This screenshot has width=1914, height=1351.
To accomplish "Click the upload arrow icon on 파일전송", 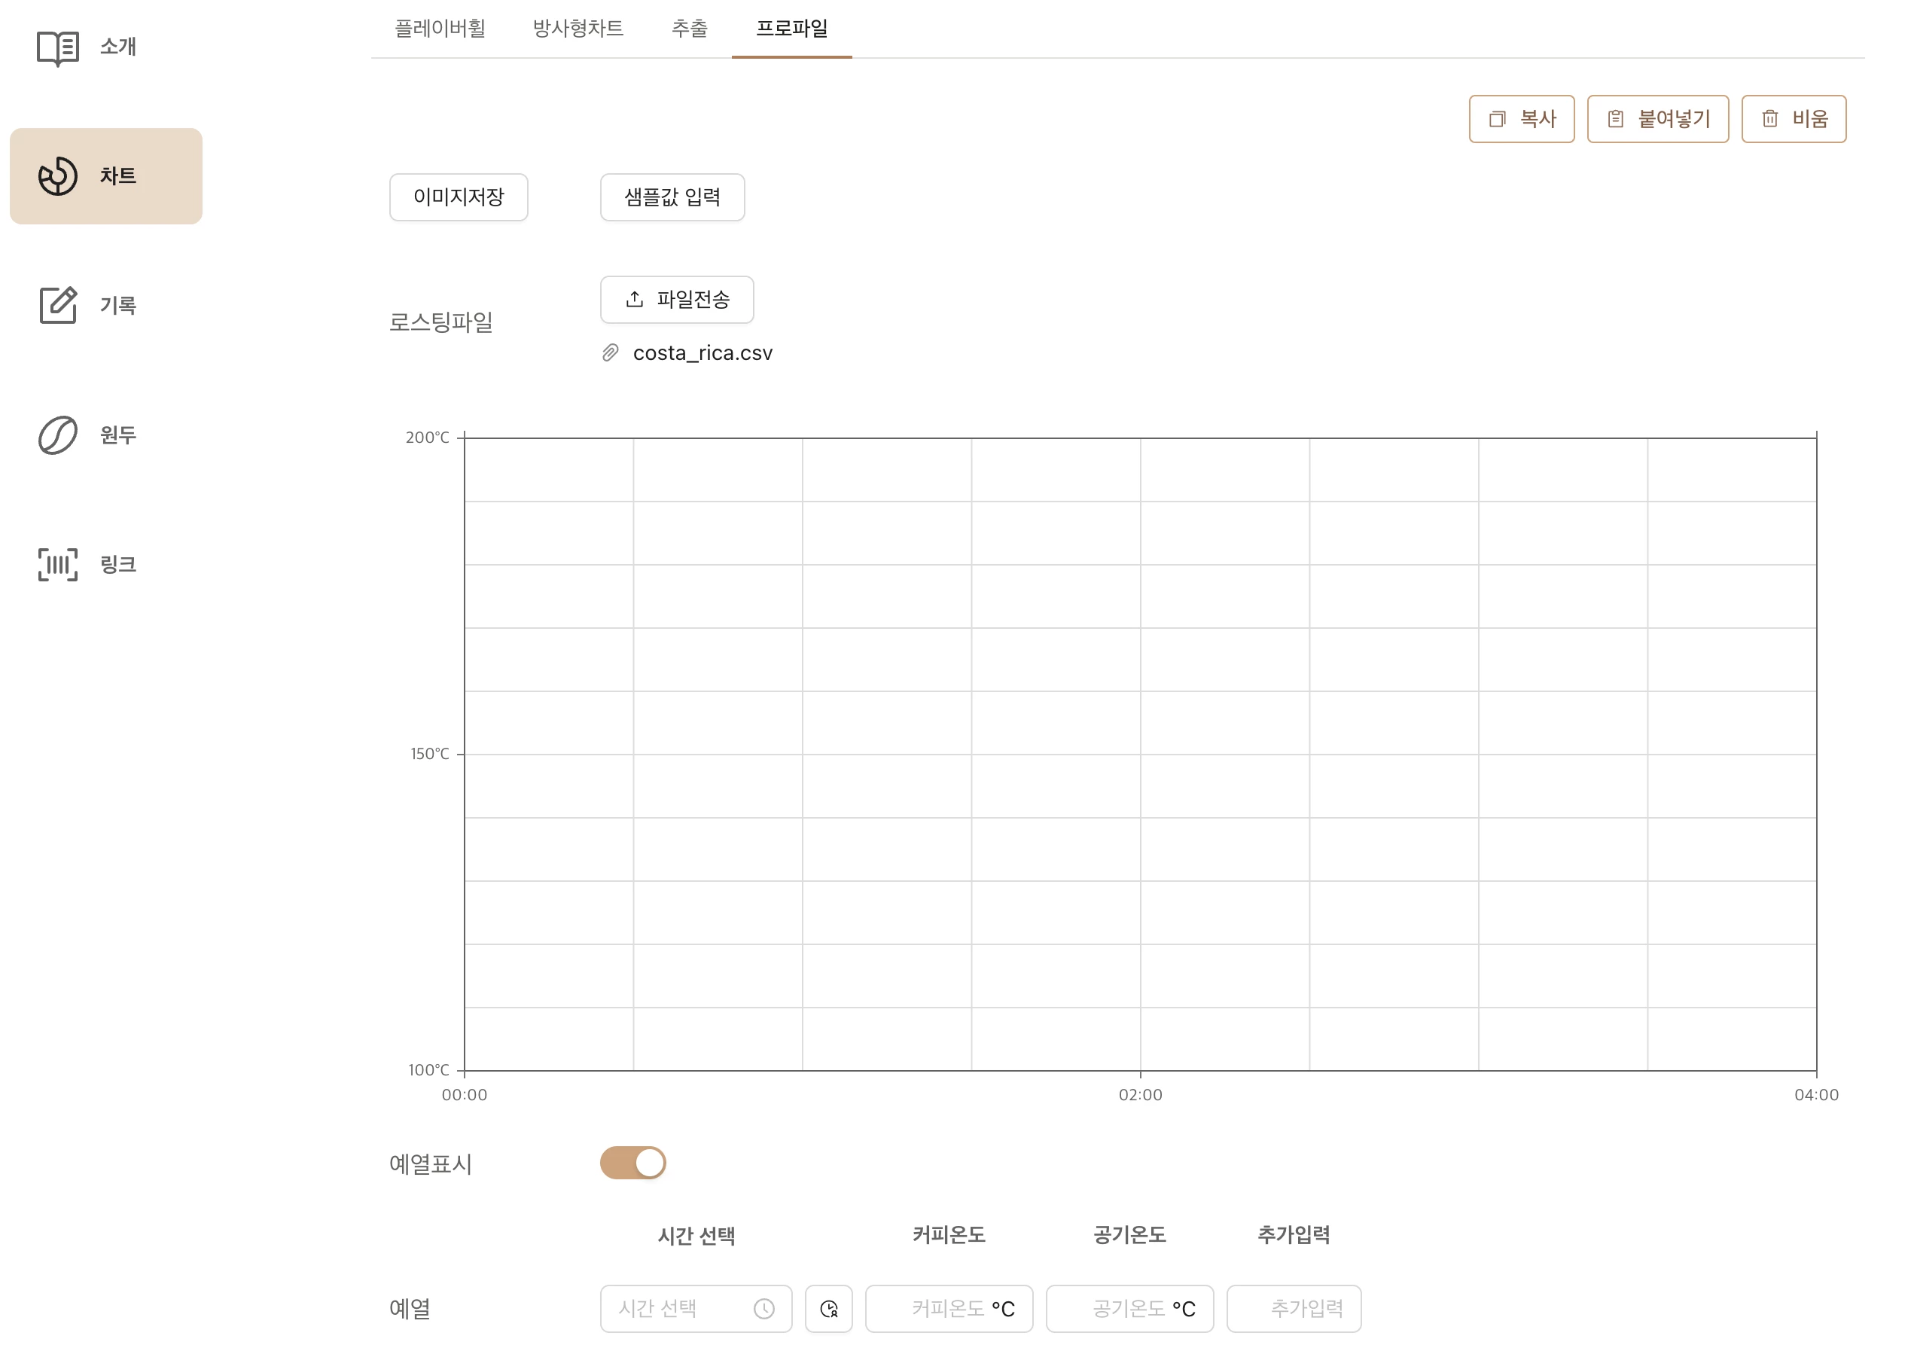I will [635, 298].
